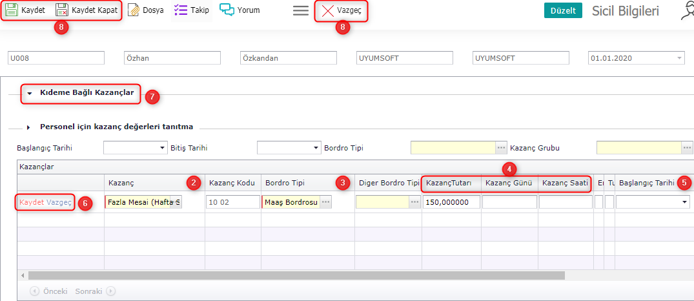694x301 pixels.
Task: Click the Kazanç Tutarı field showing 150,000000
Action: [x=451, y=202]
